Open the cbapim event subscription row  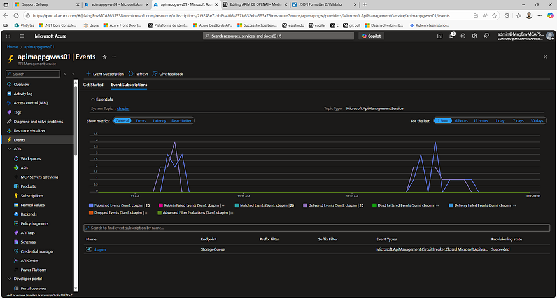point(99,249)
